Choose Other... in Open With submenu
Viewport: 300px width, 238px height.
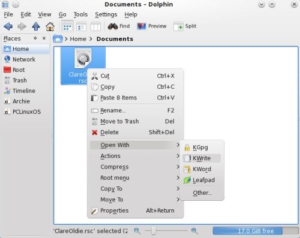pos(202,193)
